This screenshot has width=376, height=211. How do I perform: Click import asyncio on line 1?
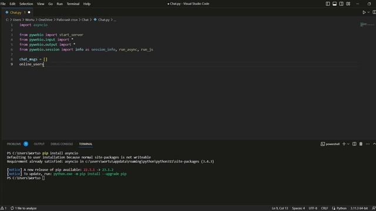(33, 25)
